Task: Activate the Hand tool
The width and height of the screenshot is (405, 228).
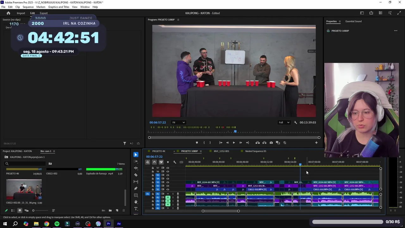Action: coord(136,202)
